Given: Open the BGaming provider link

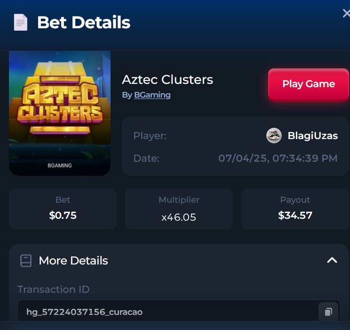Looking at the screenshot, I should click(x=152, y=95).
